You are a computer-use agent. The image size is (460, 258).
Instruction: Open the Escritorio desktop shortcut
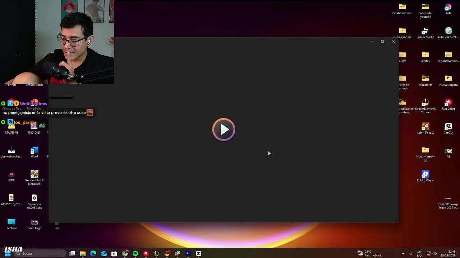pos(11,224)
